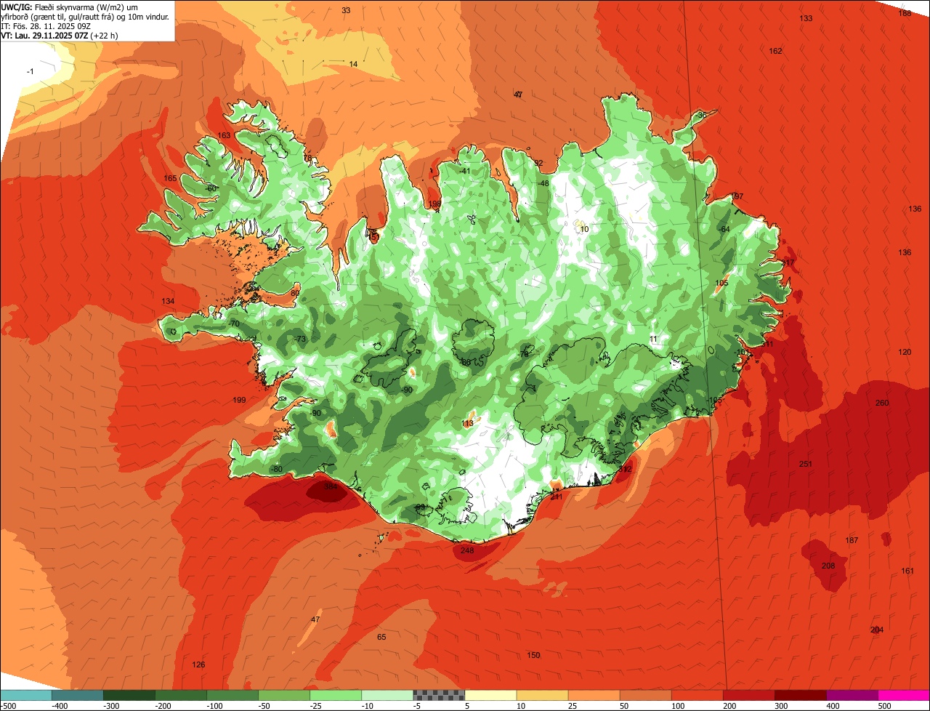The image size is (930, 711).
Task: Click the map value 65
Action: [x=381, y=637]
